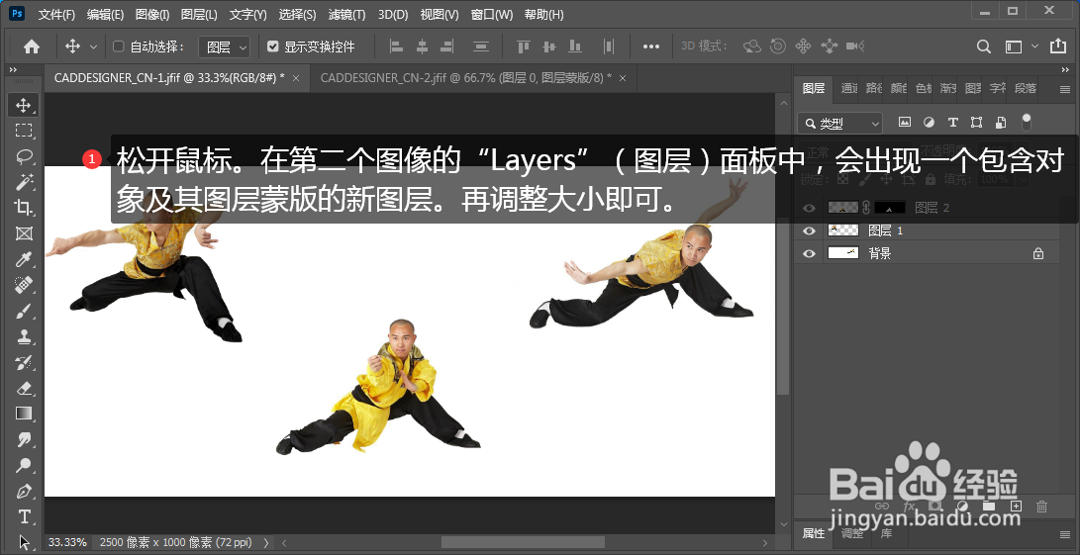Open the Properties panel flyout menu
The image size is (1080, 555).
tap(1066, 533)
